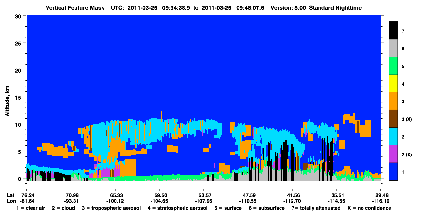
Task: Click the longitude value -116.19
Action: coord(381,201)
